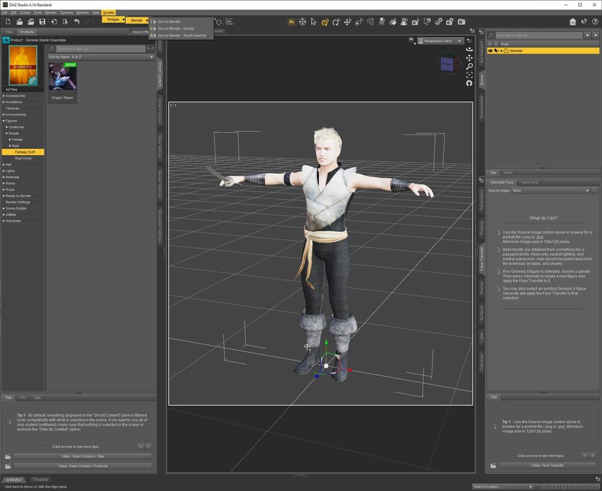Select the Universal manipulator tool icon
Image resolution: width=602 pixels, height=491 pixels.
(x=324, y=22)
